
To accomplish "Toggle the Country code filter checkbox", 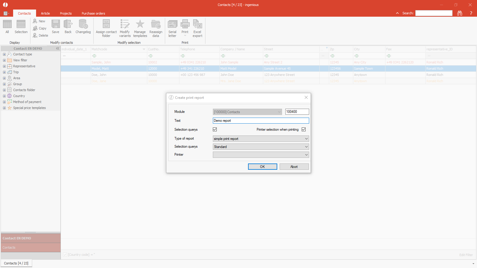I will point(65,255).
